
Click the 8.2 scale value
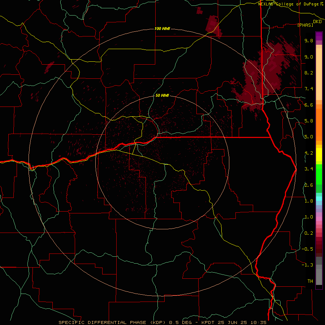pyautogui.click(x=309, y=73)
